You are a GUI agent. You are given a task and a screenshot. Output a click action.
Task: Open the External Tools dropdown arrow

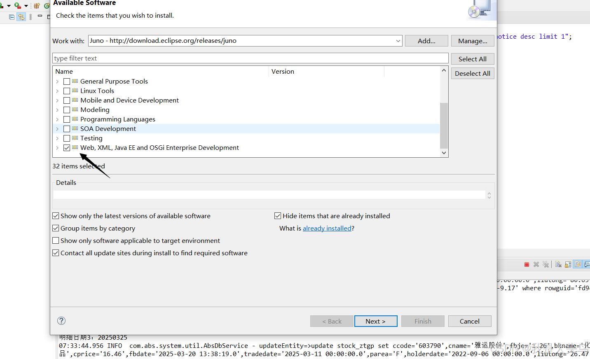coord(26,6)
